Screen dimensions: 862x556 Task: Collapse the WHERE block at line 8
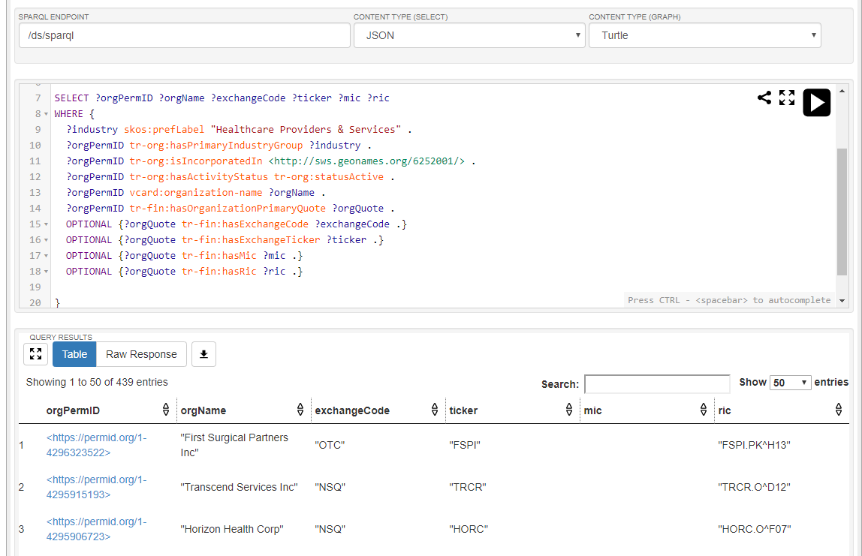click(47, 114)
